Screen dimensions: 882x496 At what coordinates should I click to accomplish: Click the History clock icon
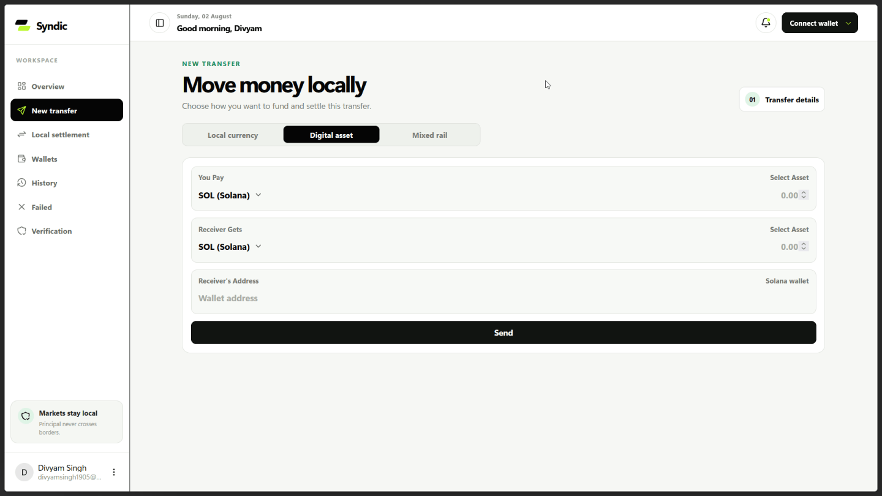pos(22,183)
